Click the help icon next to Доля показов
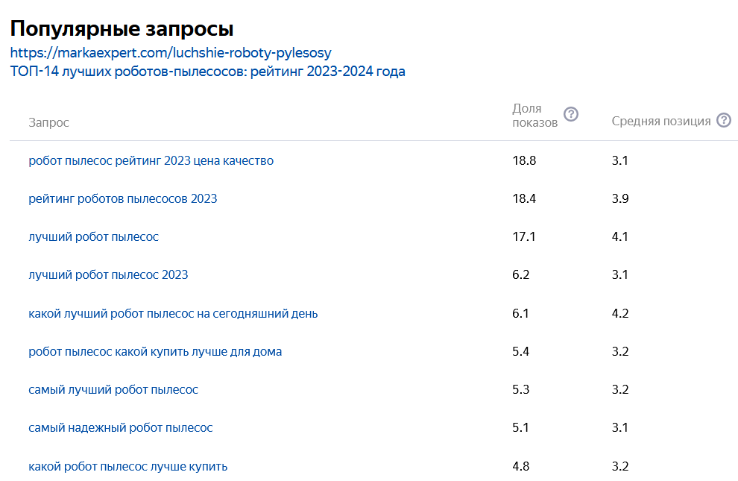Viewport: 738px width, 481px height. pos(571,114)
